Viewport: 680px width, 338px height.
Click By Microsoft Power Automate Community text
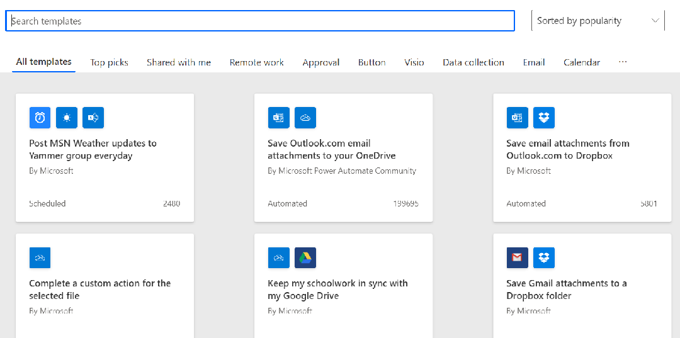coord(342,171)
